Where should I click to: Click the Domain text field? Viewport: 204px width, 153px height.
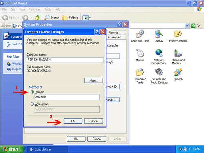(x=67, y=97)
